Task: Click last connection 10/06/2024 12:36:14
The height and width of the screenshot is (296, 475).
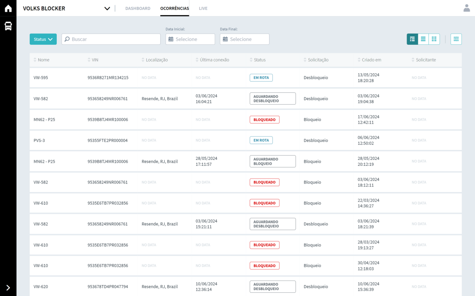Action: 207,287
